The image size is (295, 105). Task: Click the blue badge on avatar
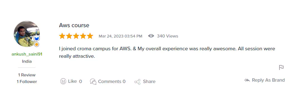coord(36,39)
